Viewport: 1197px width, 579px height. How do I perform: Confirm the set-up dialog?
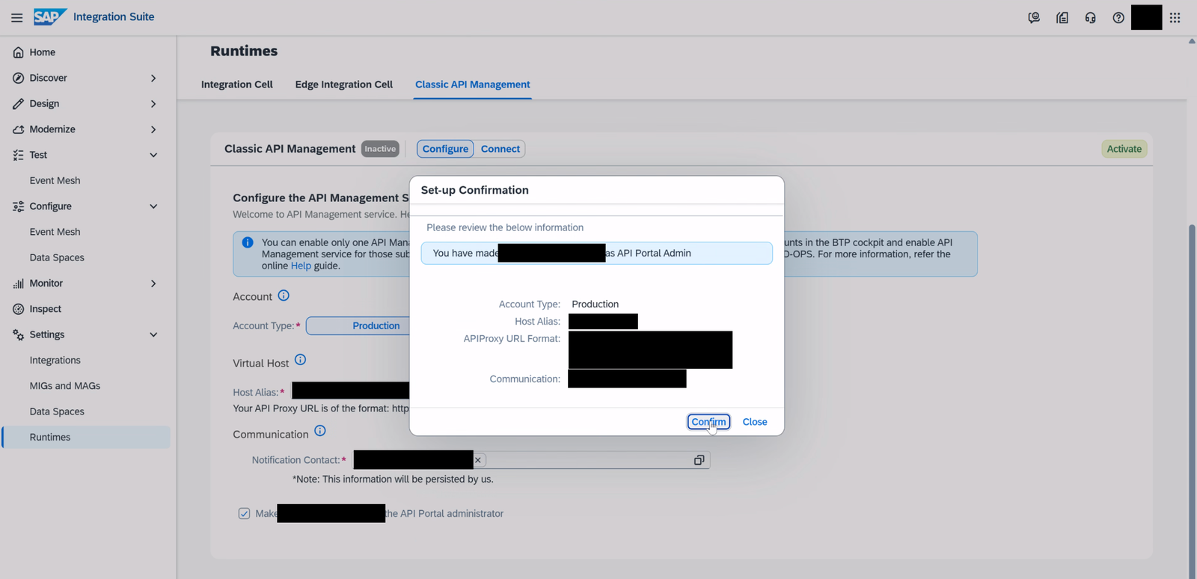pyautogui.click(x=708, y=422)
